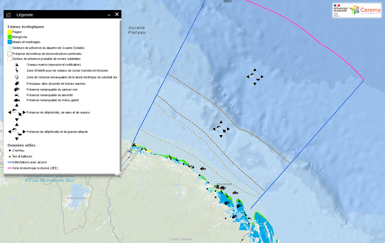The image size is (385, 243).
Task: Click the Données utiles heading
Action: 22,145
